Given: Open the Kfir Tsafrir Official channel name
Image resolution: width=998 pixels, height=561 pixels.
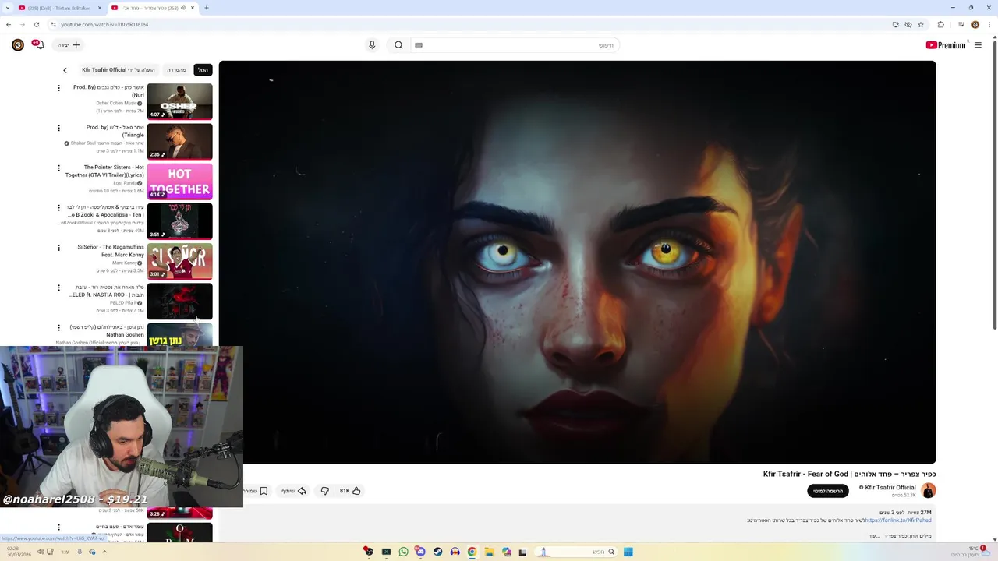Looking at the screenshot, I should point(890,488).
